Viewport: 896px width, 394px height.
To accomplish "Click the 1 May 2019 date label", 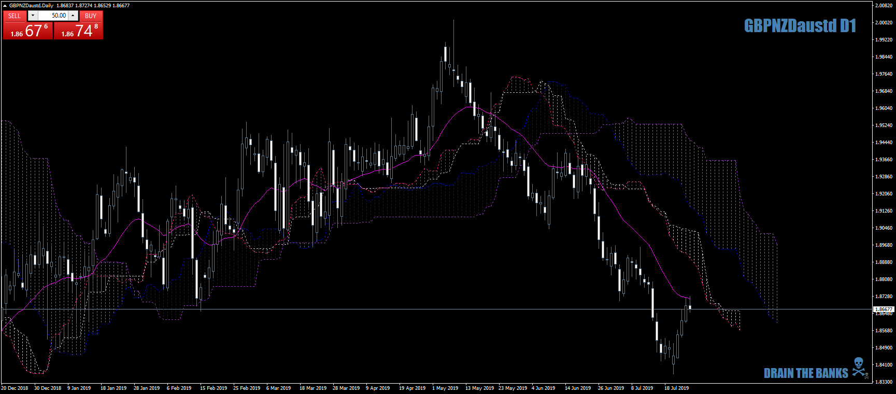I will click(445, 388).
